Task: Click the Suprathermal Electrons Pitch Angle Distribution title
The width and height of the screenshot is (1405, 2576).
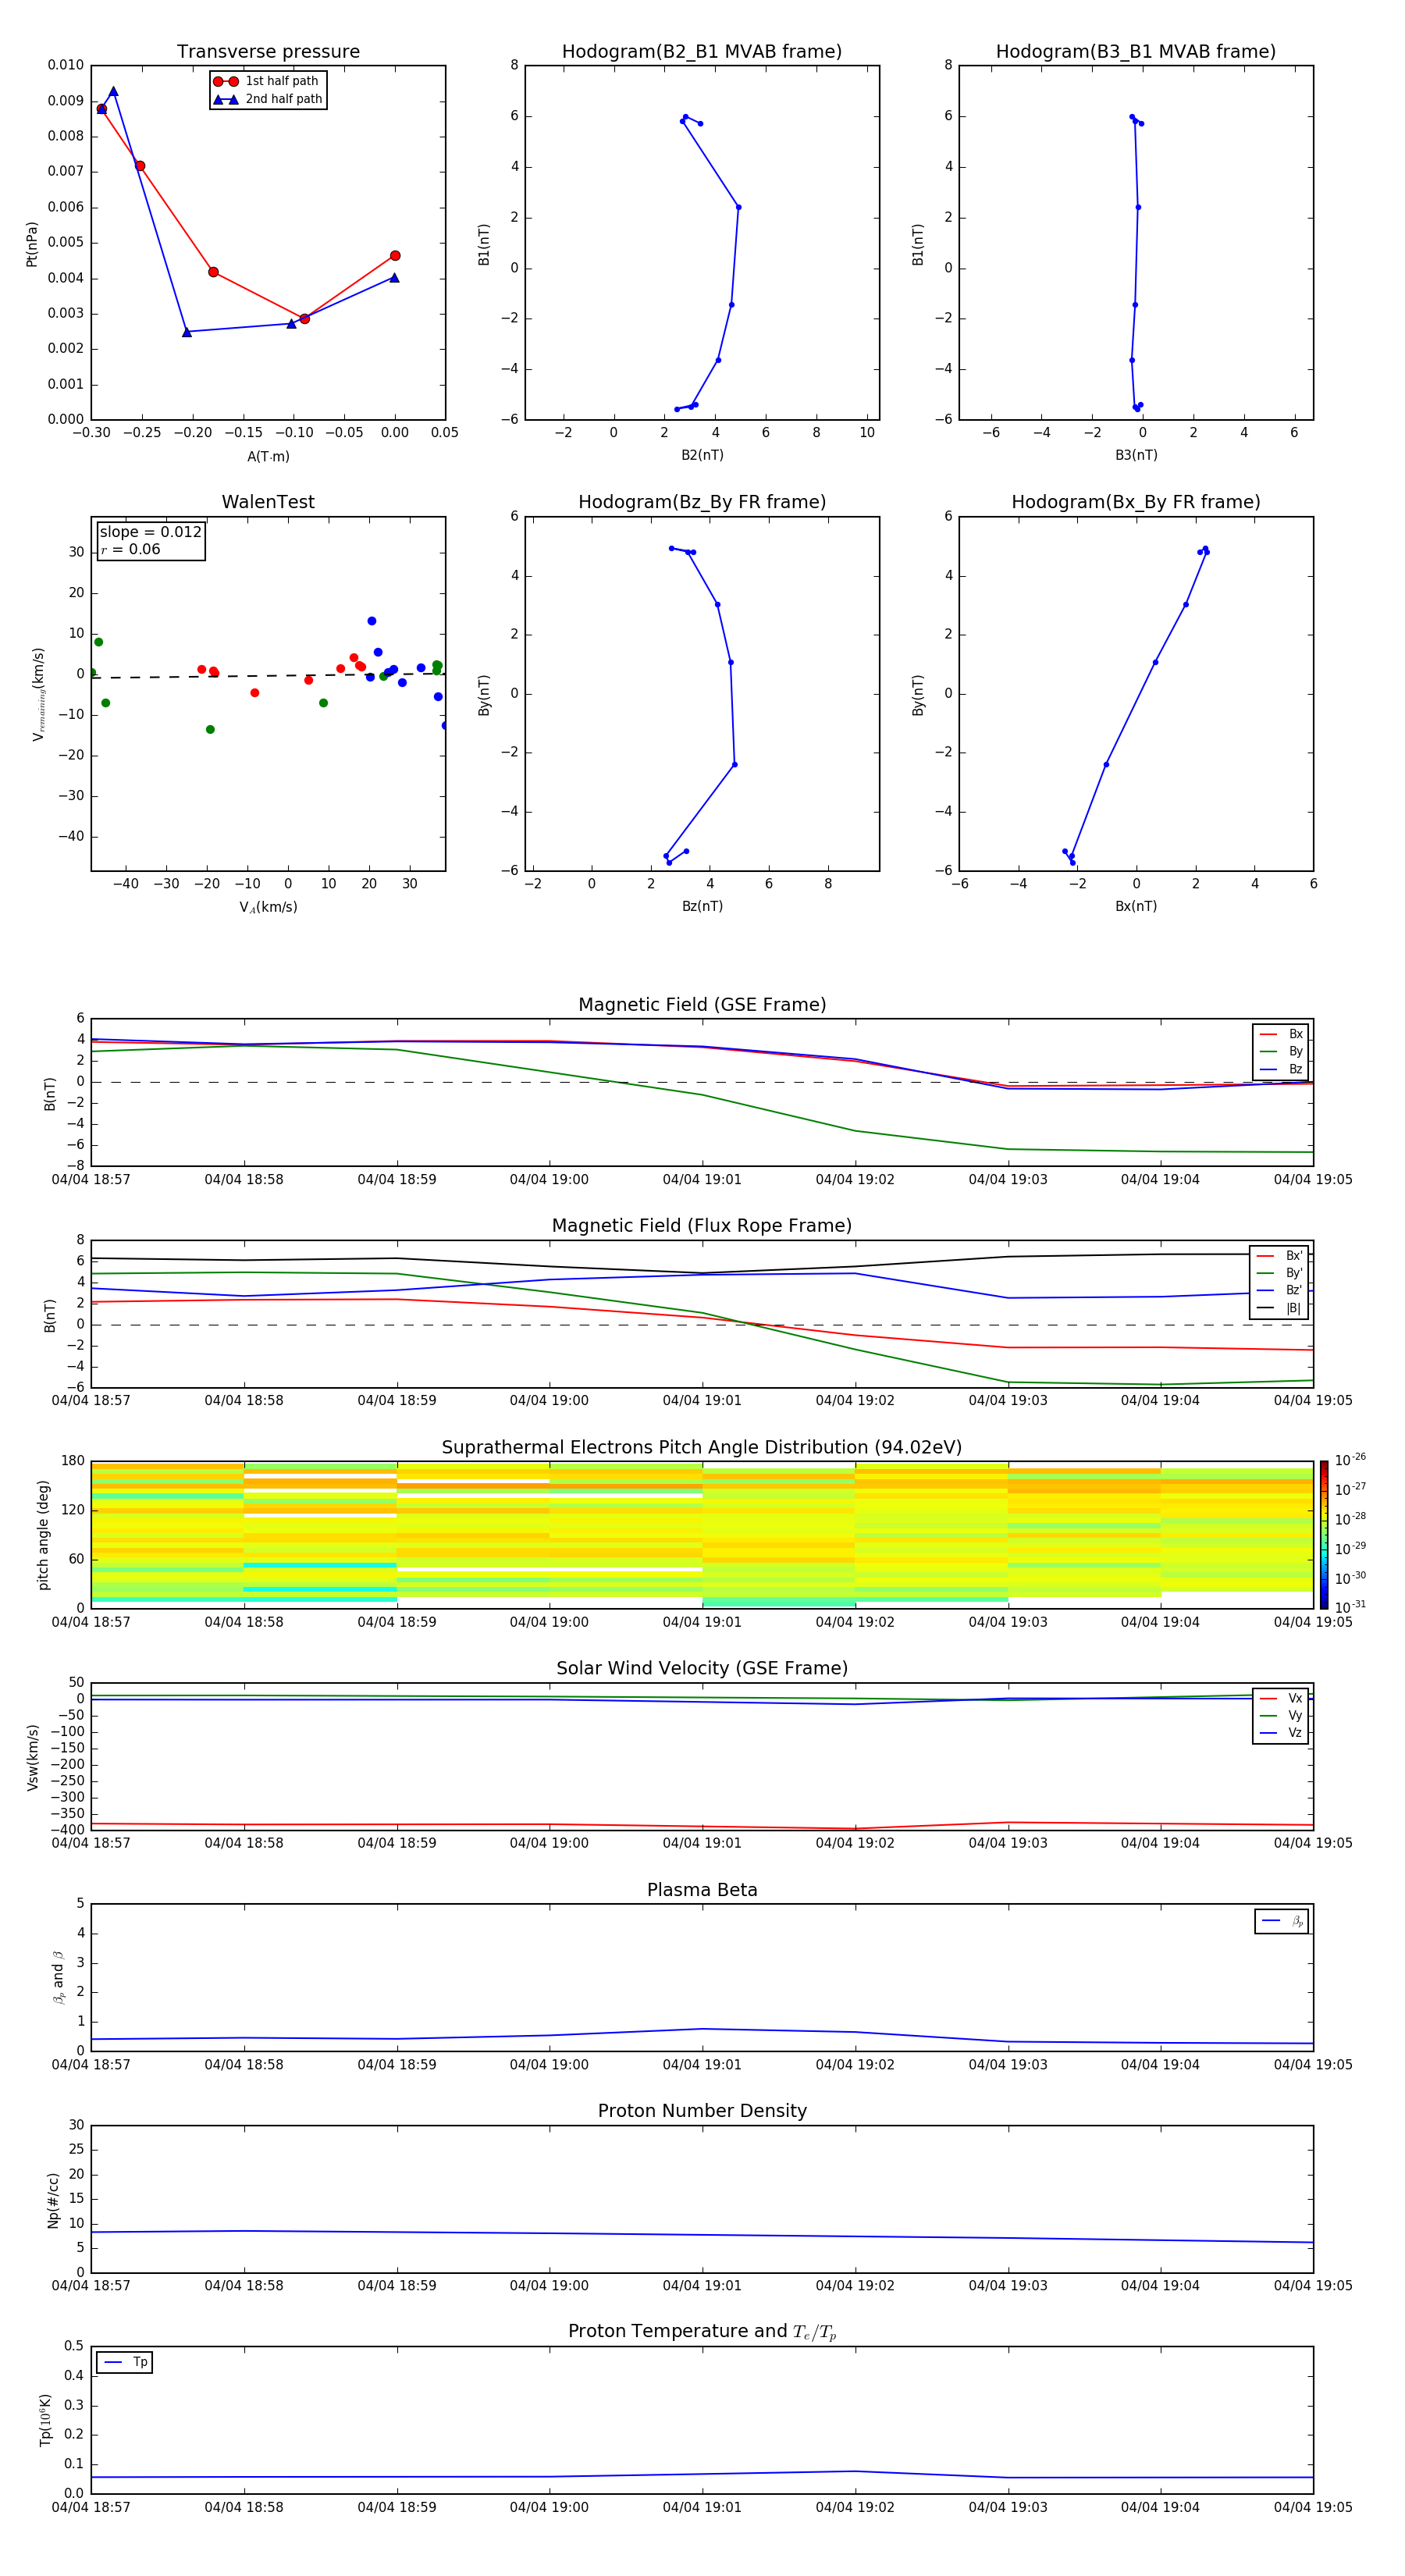Action: [x=702, y=1447]
